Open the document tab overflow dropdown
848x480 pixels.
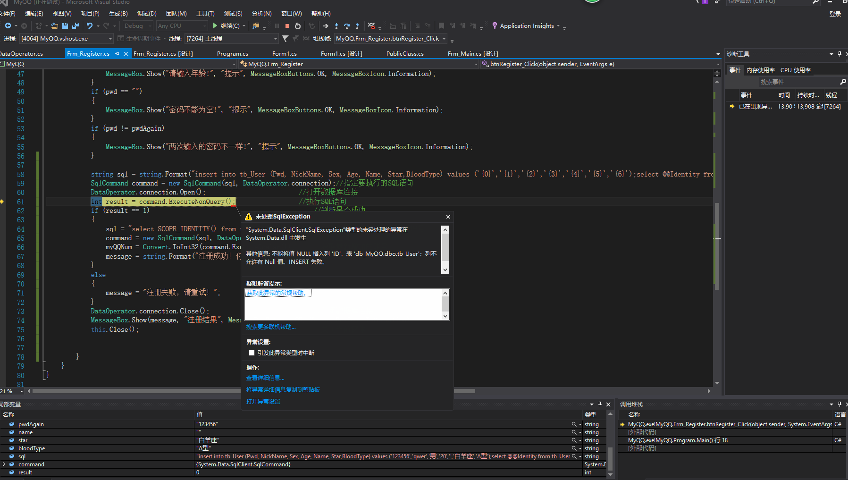[x=718, y=54]
